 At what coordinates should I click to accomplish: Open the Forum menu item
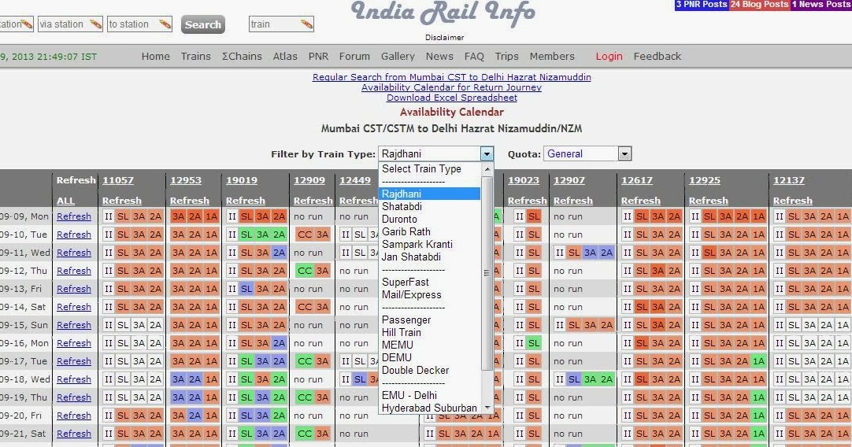(x=354, y=56)
